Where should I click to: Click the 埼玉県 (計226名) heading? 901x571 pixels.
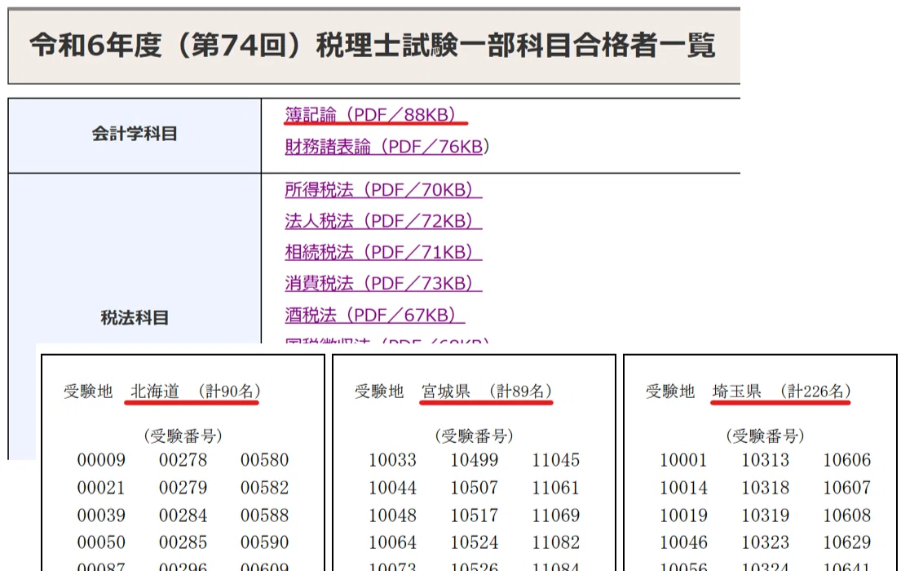click(781, 392)
